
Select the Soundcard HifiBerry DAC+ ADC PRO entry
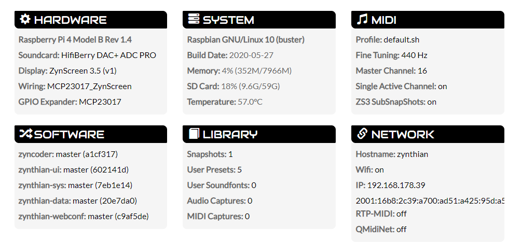pos(87,55)
